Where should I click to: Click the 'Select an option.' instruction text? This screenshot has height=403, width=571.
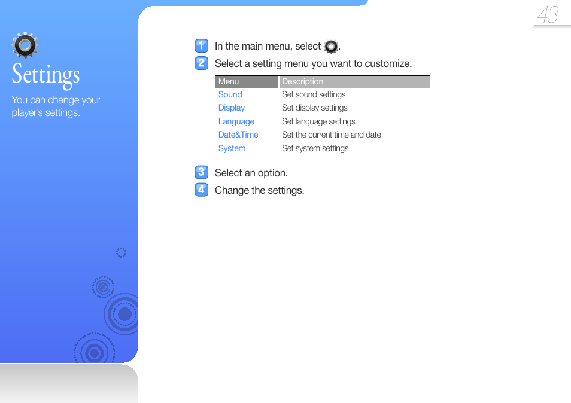251,173
